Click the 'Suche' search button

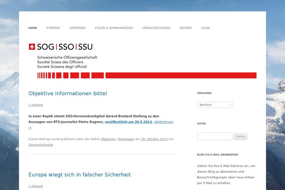tap(240, 136)
